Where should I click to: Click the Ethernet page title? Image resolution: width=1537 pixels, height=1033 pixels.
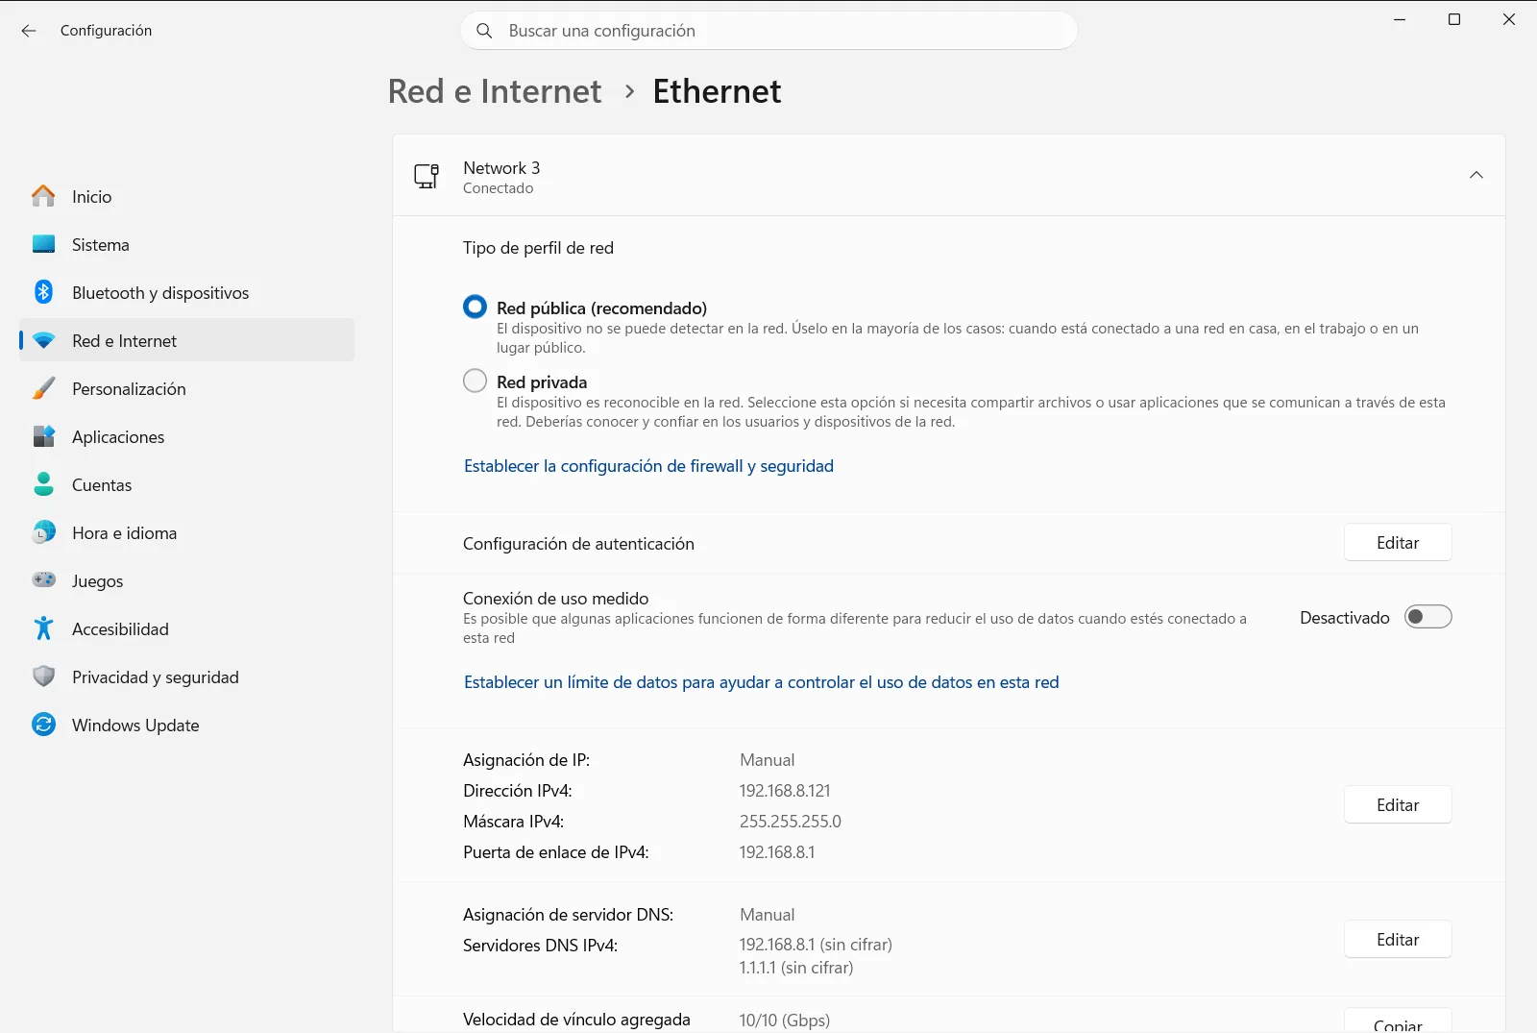click(x=717, y=91)
